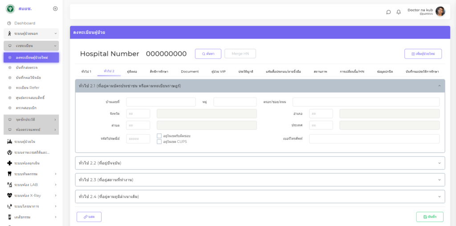This screenshot has width=456, height=226.
Task: Switch to the Document tab
Action: coord(190,71)
